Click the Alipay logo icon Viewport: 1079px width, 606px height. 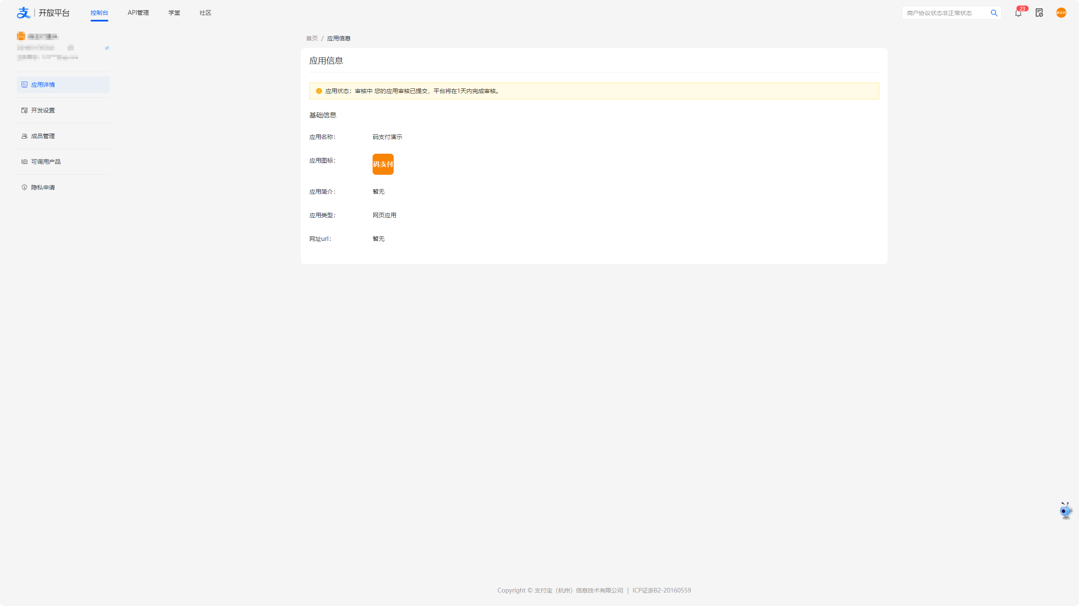click(24, 13)
